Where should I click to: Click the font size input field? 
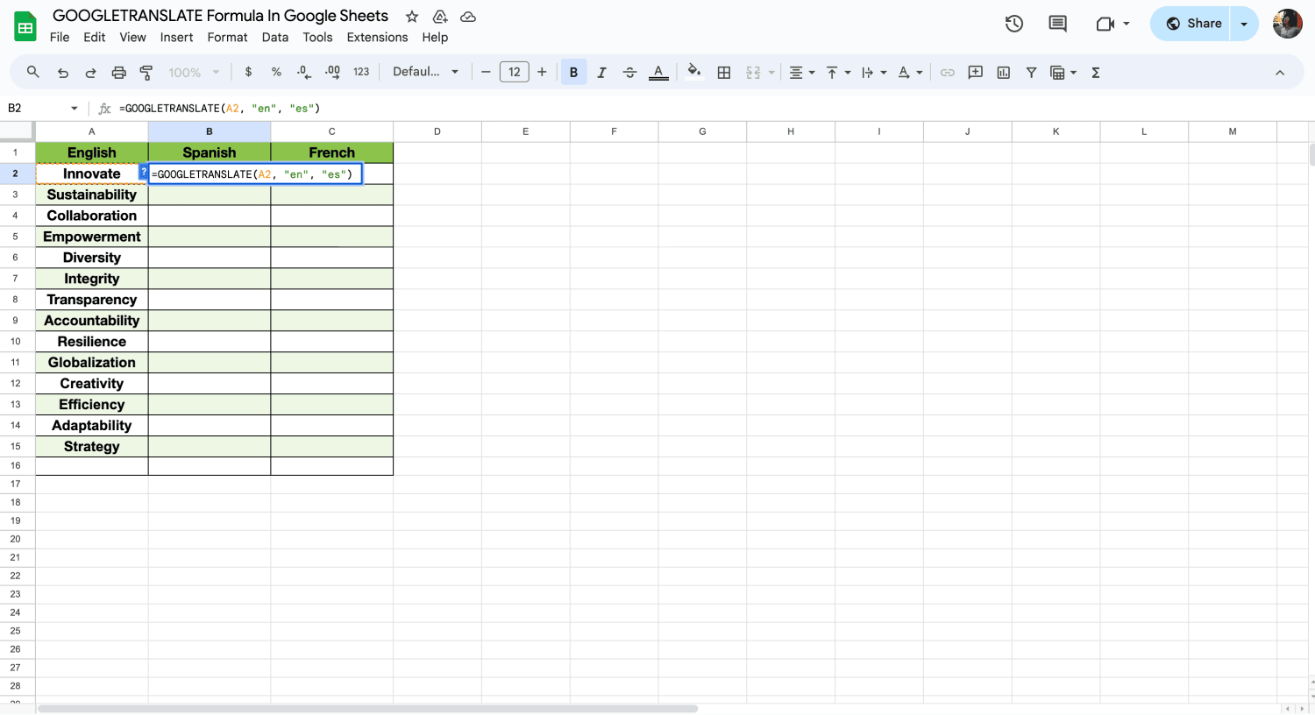tap(514, 72)
